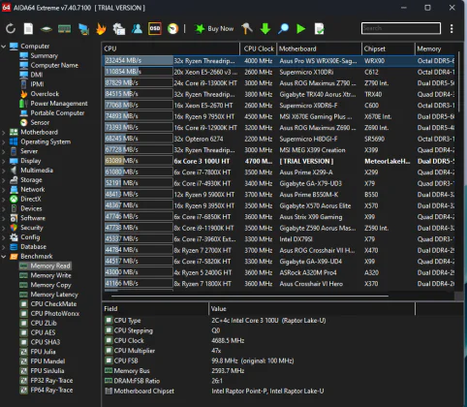The width and height of the screenshot is (467, 407).
Task: Open the FPU Julia benchmark
Action: pos(43,352)
